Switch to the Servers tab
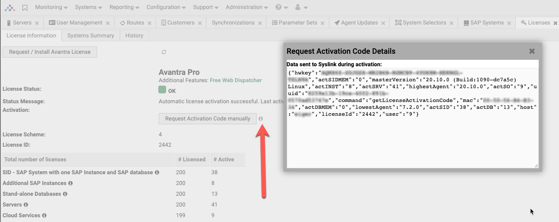 [19, 23]
